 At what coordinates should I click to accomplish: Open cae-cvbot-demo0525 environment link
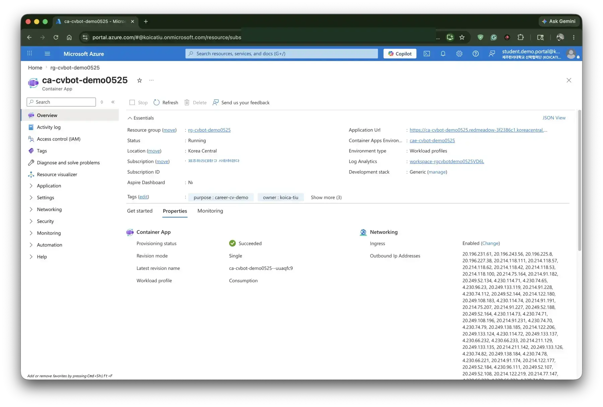[x=432, y=140]
